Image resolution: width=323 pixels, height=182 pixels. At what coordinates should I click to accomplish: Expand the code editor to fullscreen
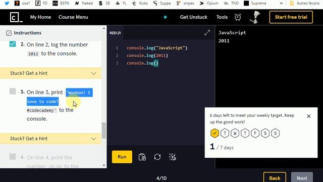(207, 32)
